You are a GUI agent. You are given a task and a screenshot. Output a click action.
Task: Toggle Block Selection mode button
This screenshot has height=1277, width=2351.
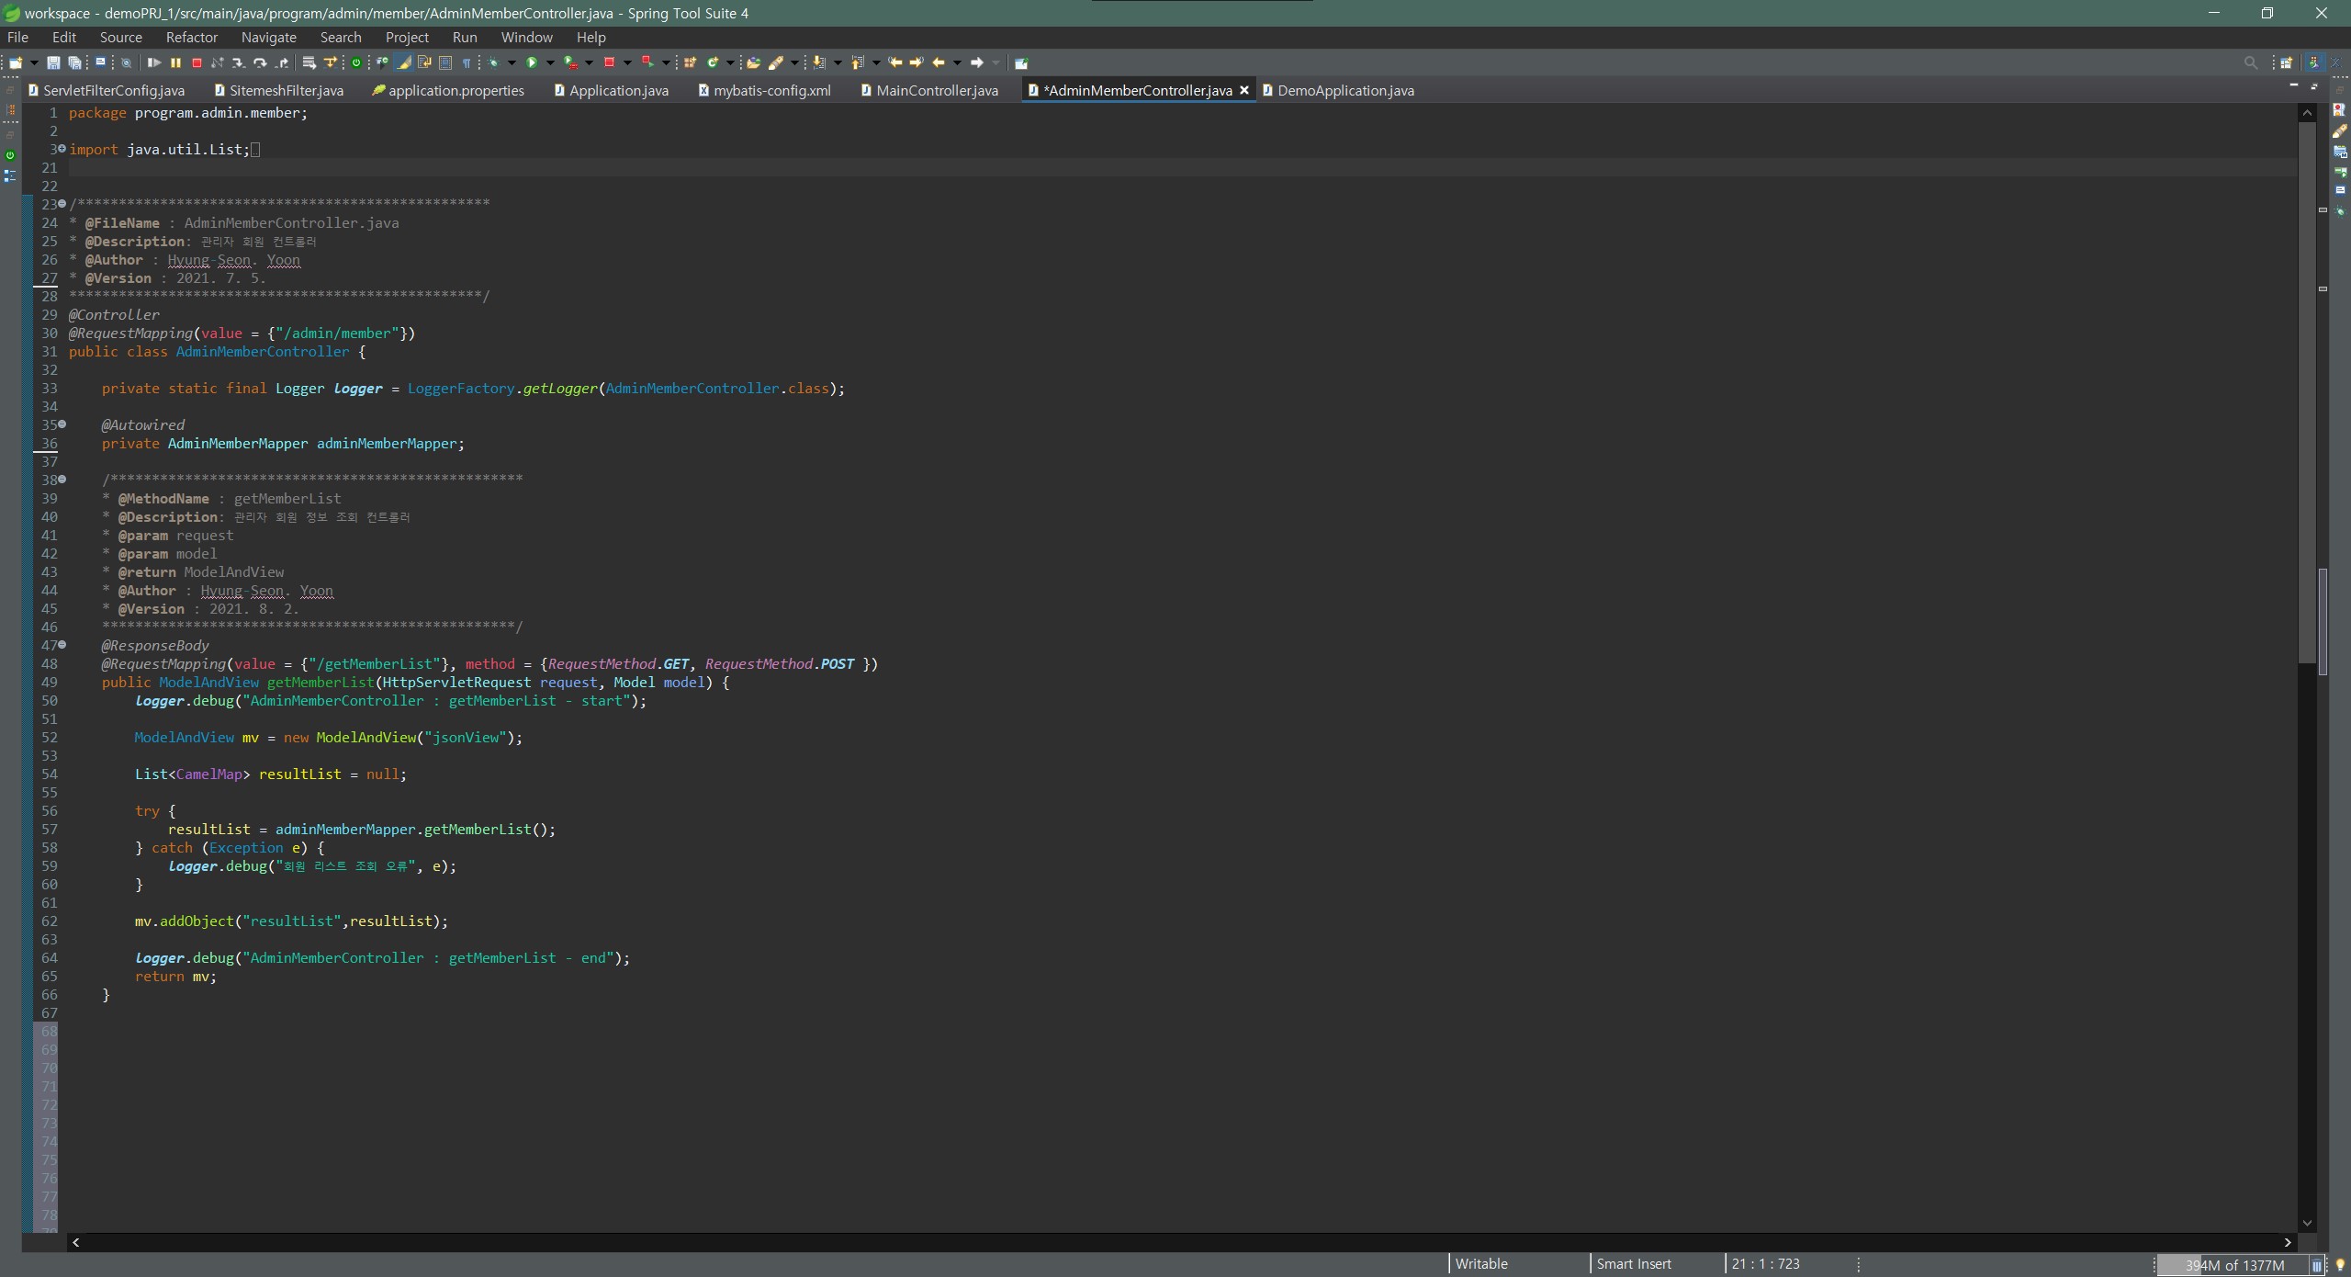coord(445,62)
